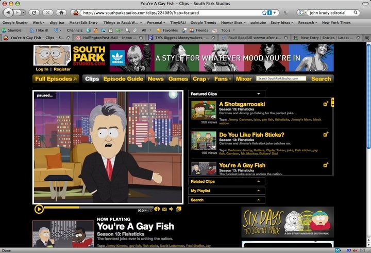
Task: Email the clip via envelope icon
Action: 164,209
